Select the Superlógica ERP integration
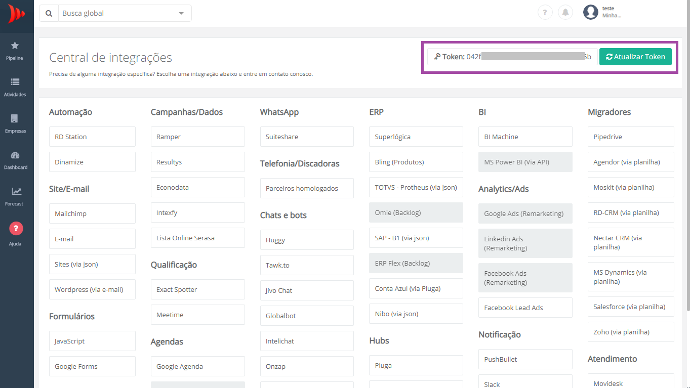This screenshot has width=690, height=388. (x=416, y=137)
